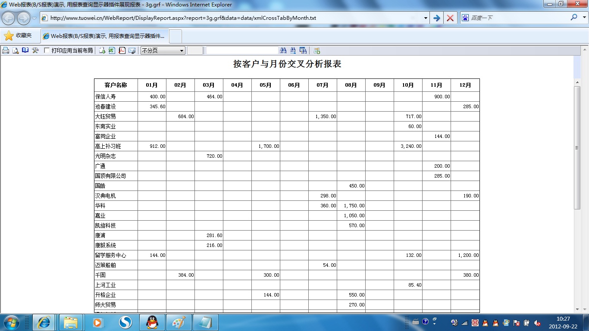Select the Web报表 browser tab
This screenshot has height=331, width=589.
(x=105, y=36)
